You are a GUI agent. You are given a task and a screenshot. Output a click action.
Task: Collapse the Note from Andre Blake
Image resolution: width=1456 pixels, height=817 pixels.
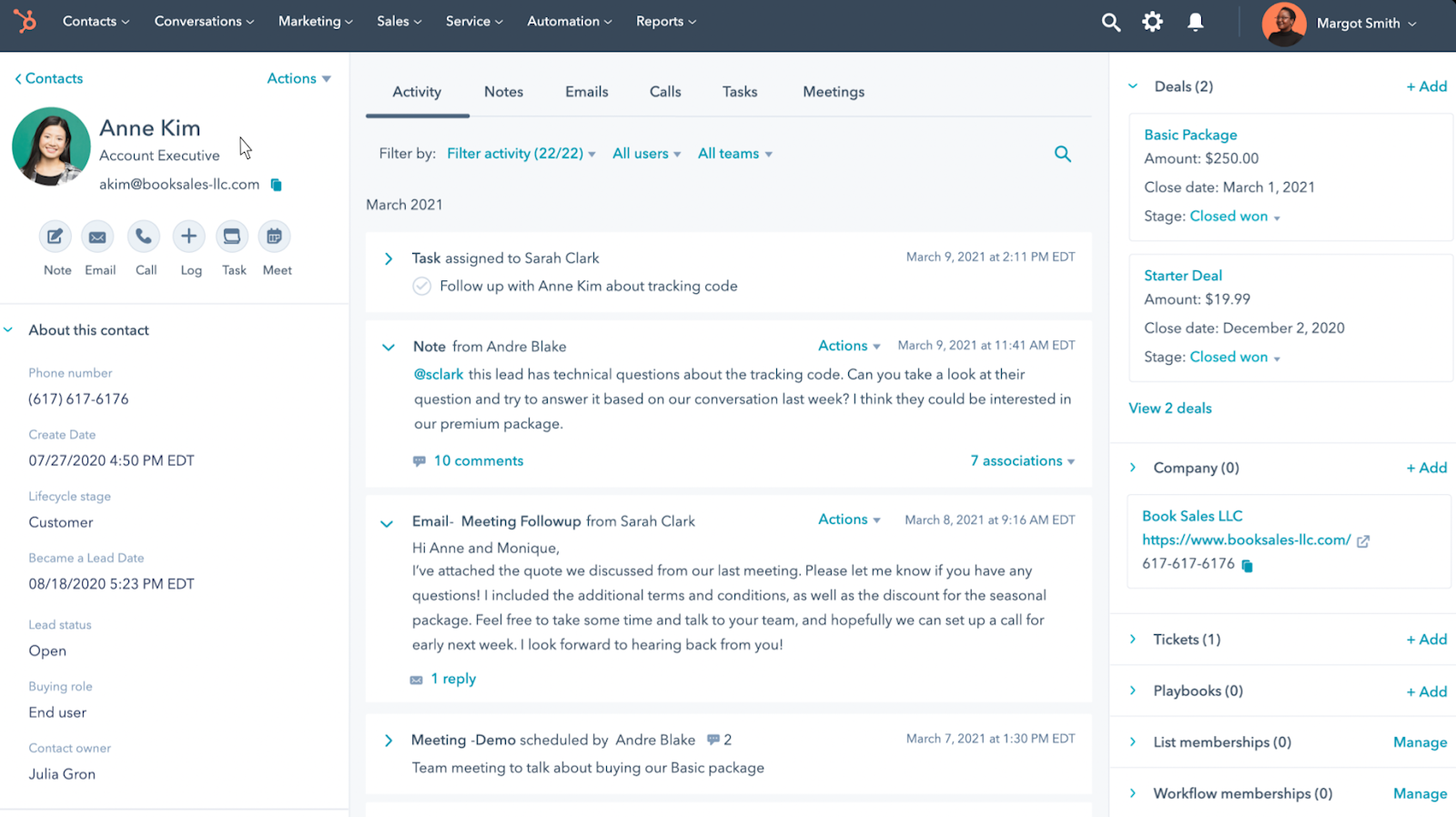(x=389, y=348)
